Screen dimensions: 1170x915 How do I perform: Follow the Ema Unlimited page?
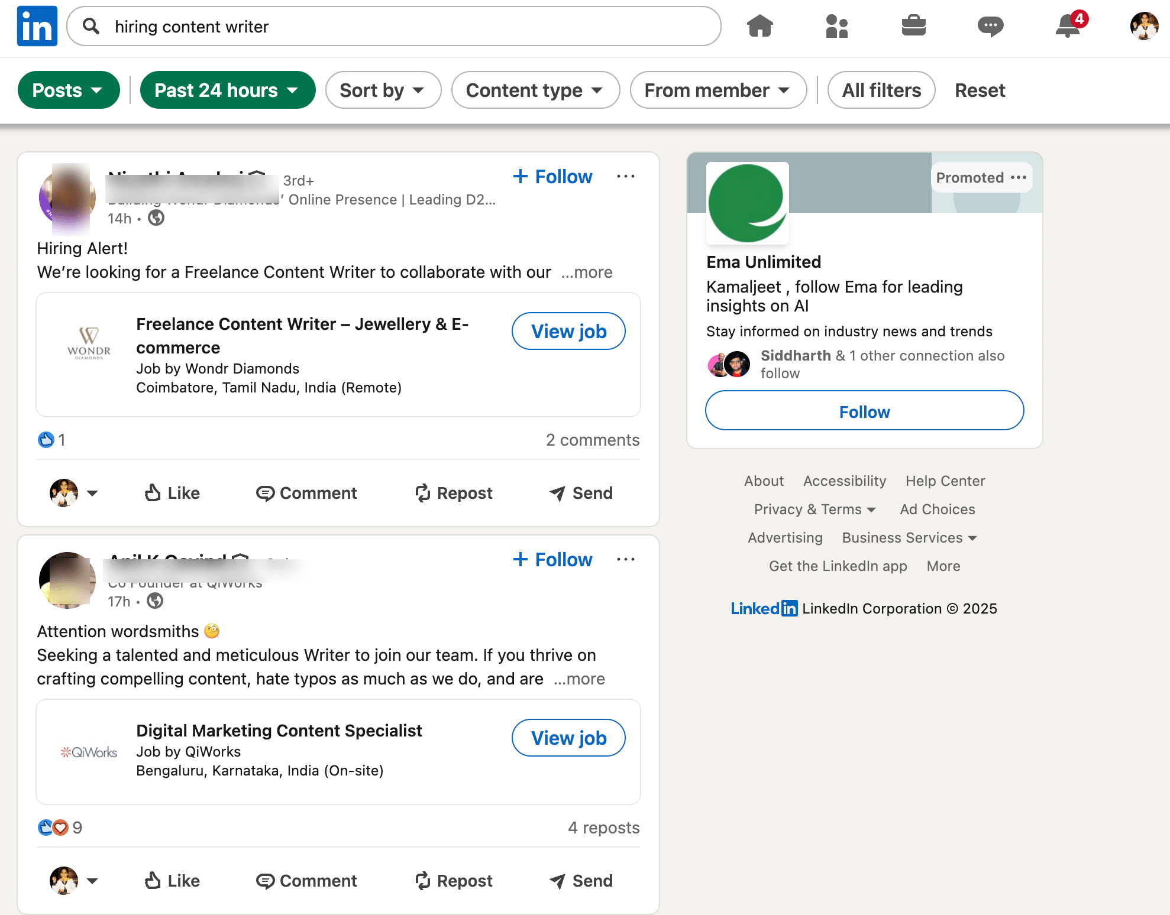[864, 411]
